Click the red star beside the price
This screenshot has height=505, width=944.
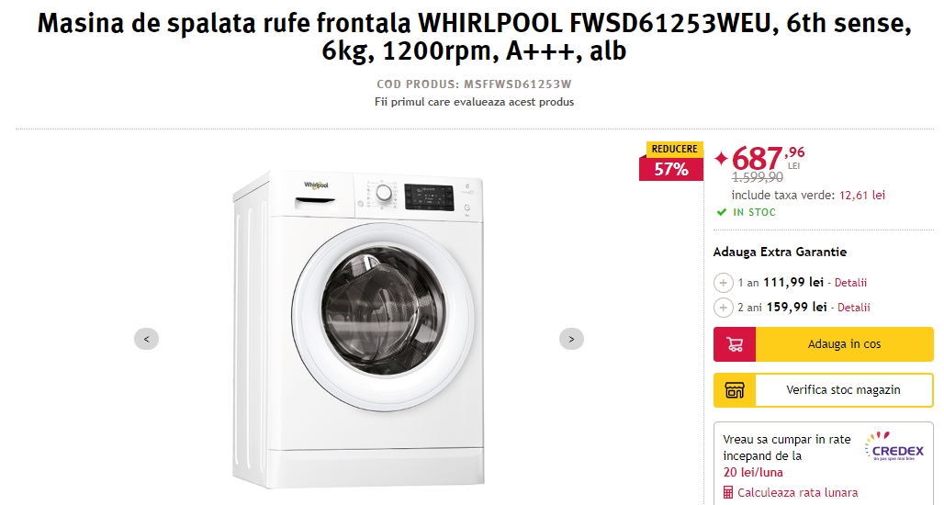tap(721, 158)
